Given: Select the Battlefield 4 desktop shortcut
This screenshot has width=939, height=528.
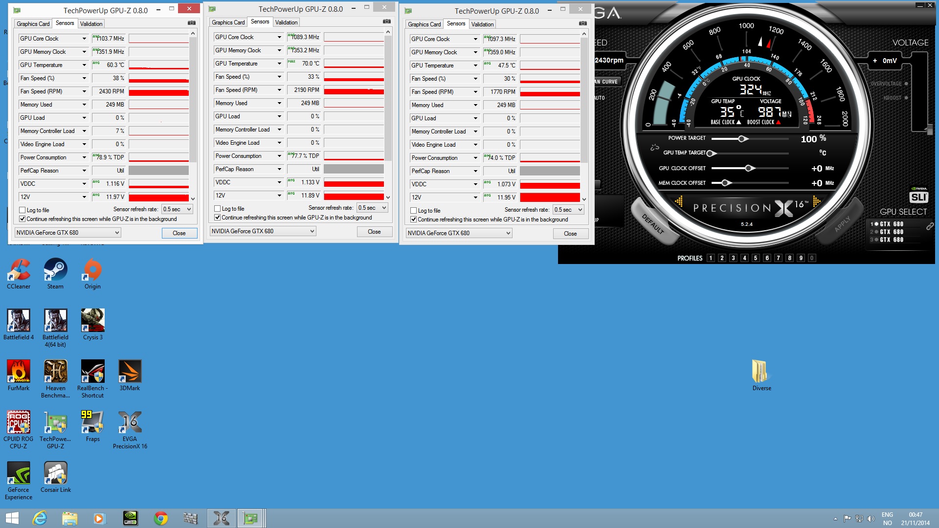Looking at the screenshot, I should (x=19, y=325).
